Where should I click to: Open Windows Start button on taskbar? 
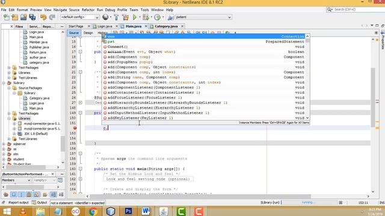click(x=7, y=211)
